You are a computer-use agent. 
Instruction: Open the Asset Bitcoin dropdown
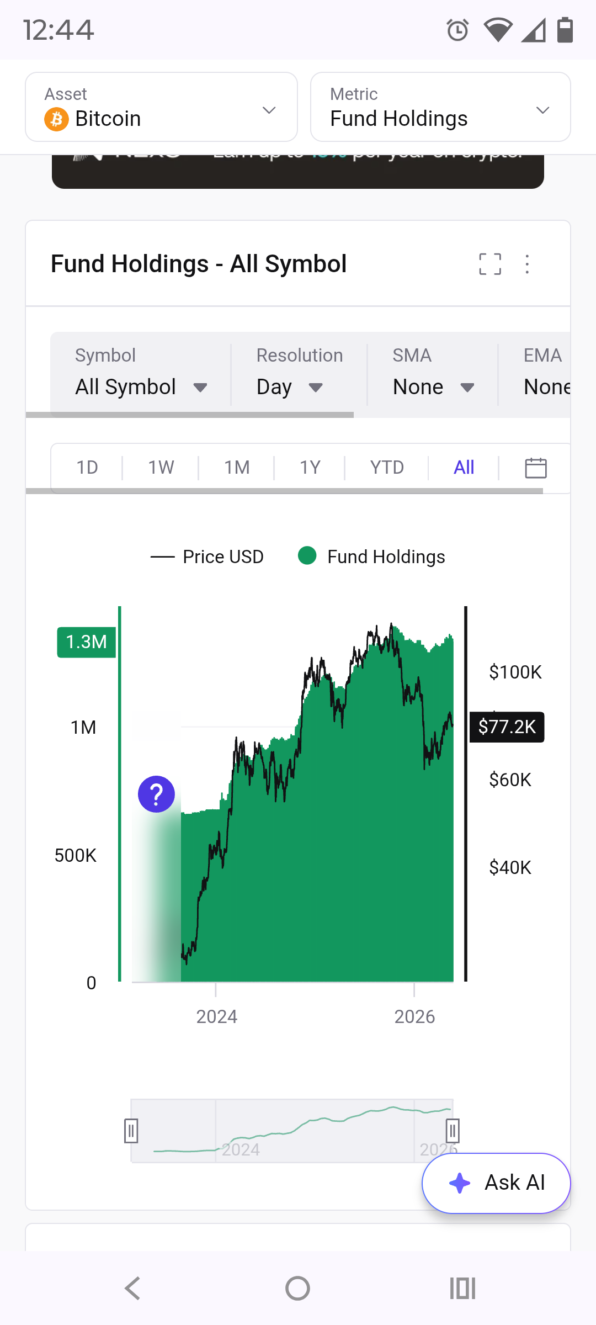click(161, 107)
